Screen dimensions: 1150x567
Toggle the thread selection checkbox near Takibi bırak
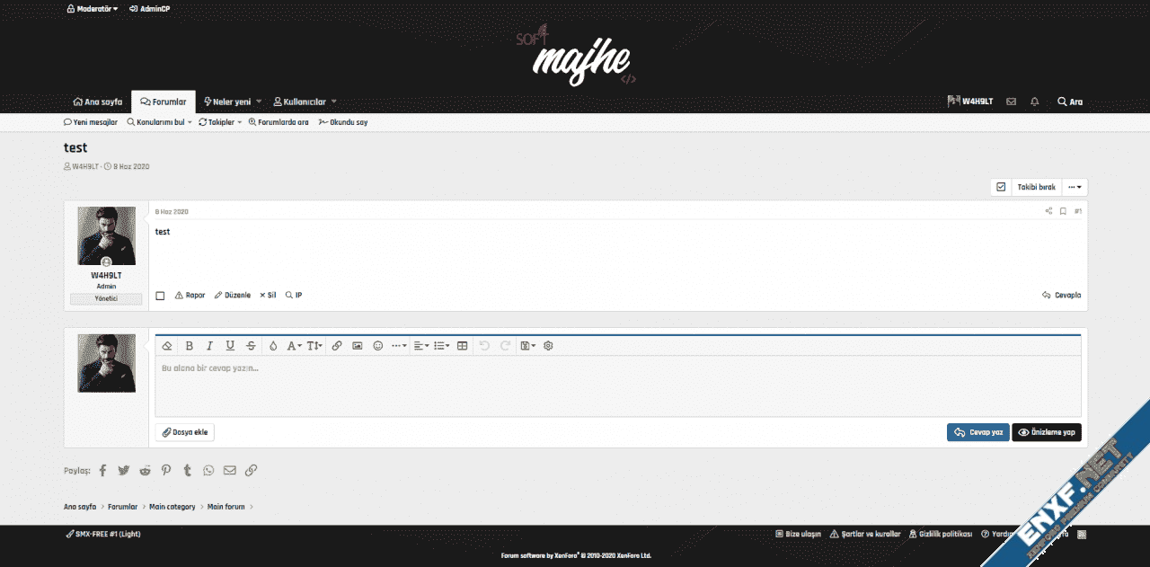(x=1002, y=187)
